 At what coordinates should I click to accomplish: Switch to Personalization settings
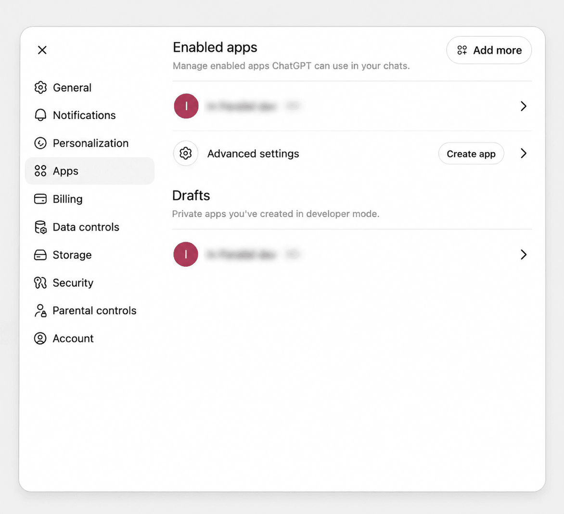(x=90, y=143)
